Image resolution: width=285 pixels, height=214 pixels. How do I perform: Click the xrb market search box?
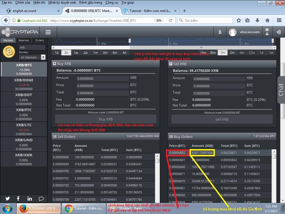coord(32,47)
